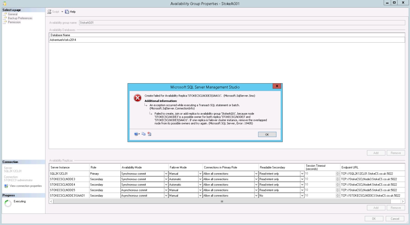This screenshot has height=225, width=410.
Task: Adjust Session Timeout stepper for STOKECSCLNODE4
Action: [338, 184]
